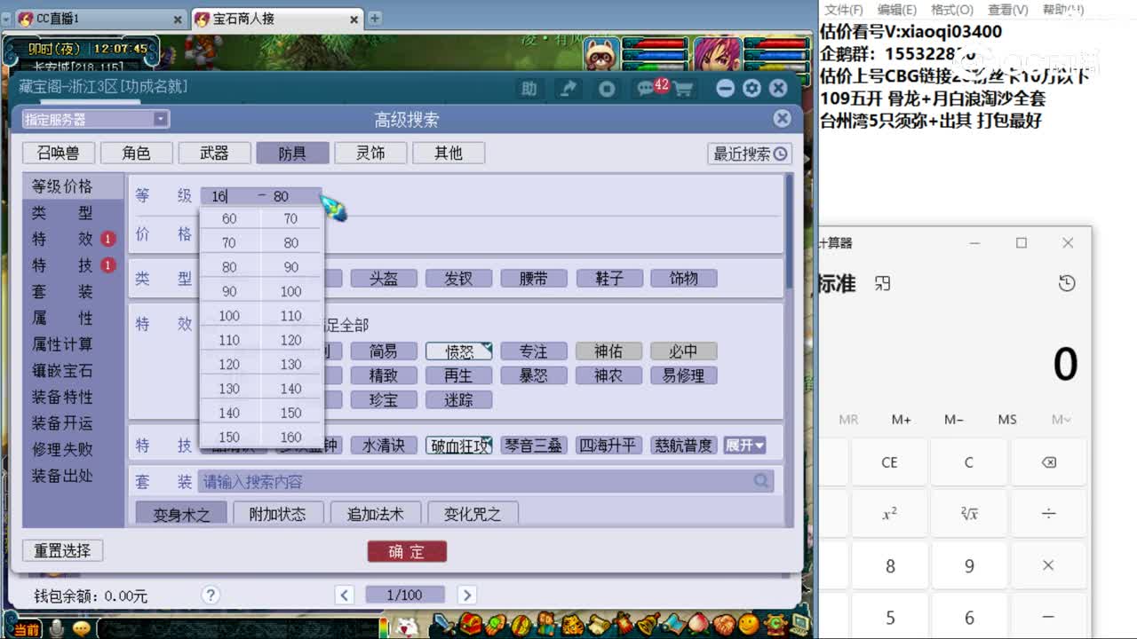This screenshot has height=639, width=1137.
Task: Open the chat panel with 42 unread messages
Action: (646, 88)
